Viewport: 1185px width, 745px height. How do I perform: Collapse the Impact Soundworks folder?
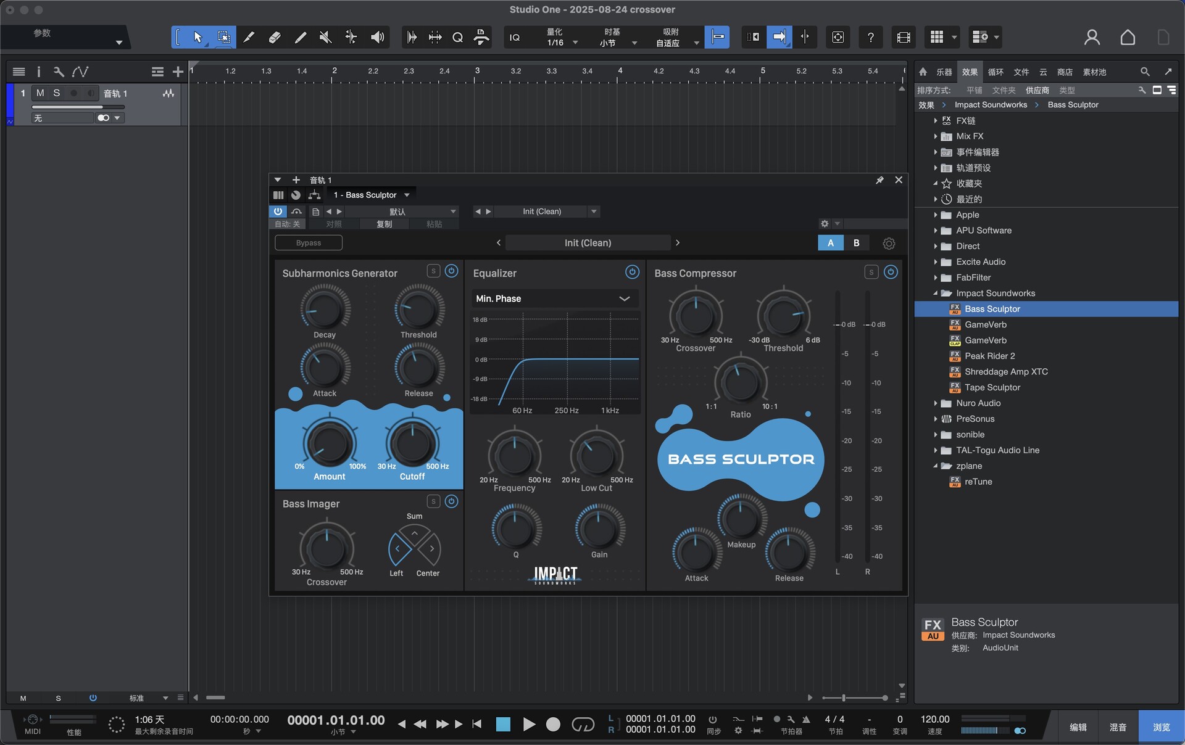pos(936,293)
